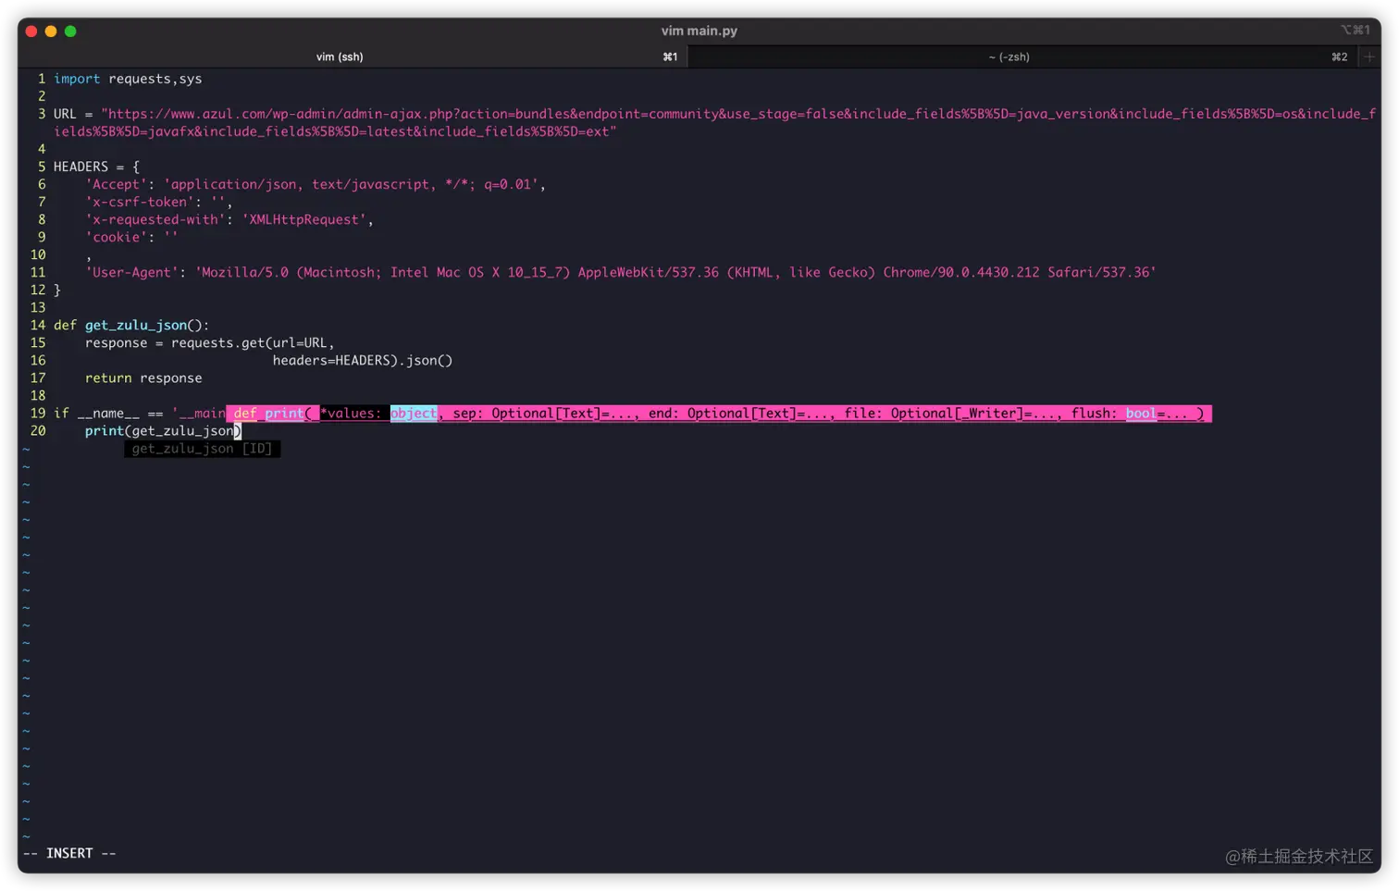The image size is (1399, 891).
Task: Click print(get_zulu_json) call on line 20
Action: tap(163, 431)
